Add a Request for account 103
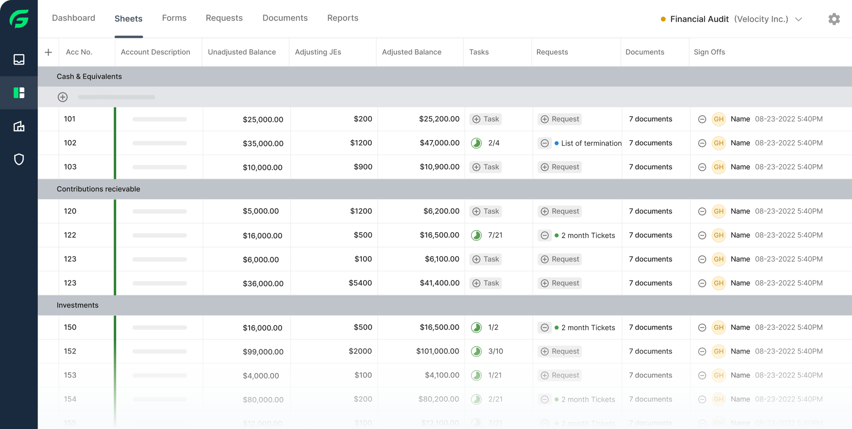The height and width of the screenshot is (429, 852). point(560,167)
